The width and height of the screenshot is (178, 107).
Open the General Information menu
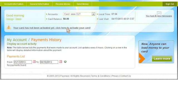click(39, 4)
